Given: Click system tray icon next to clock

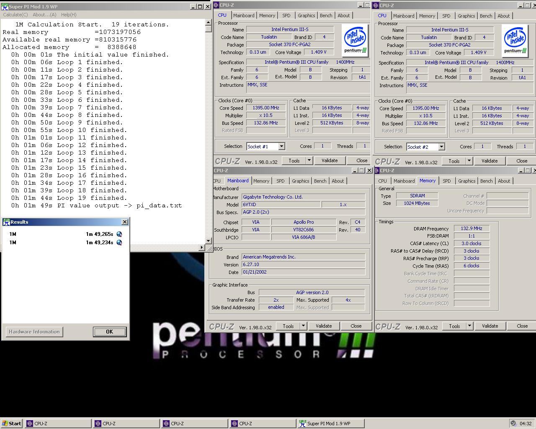Looking at the screenshot, I should [513, 424].
